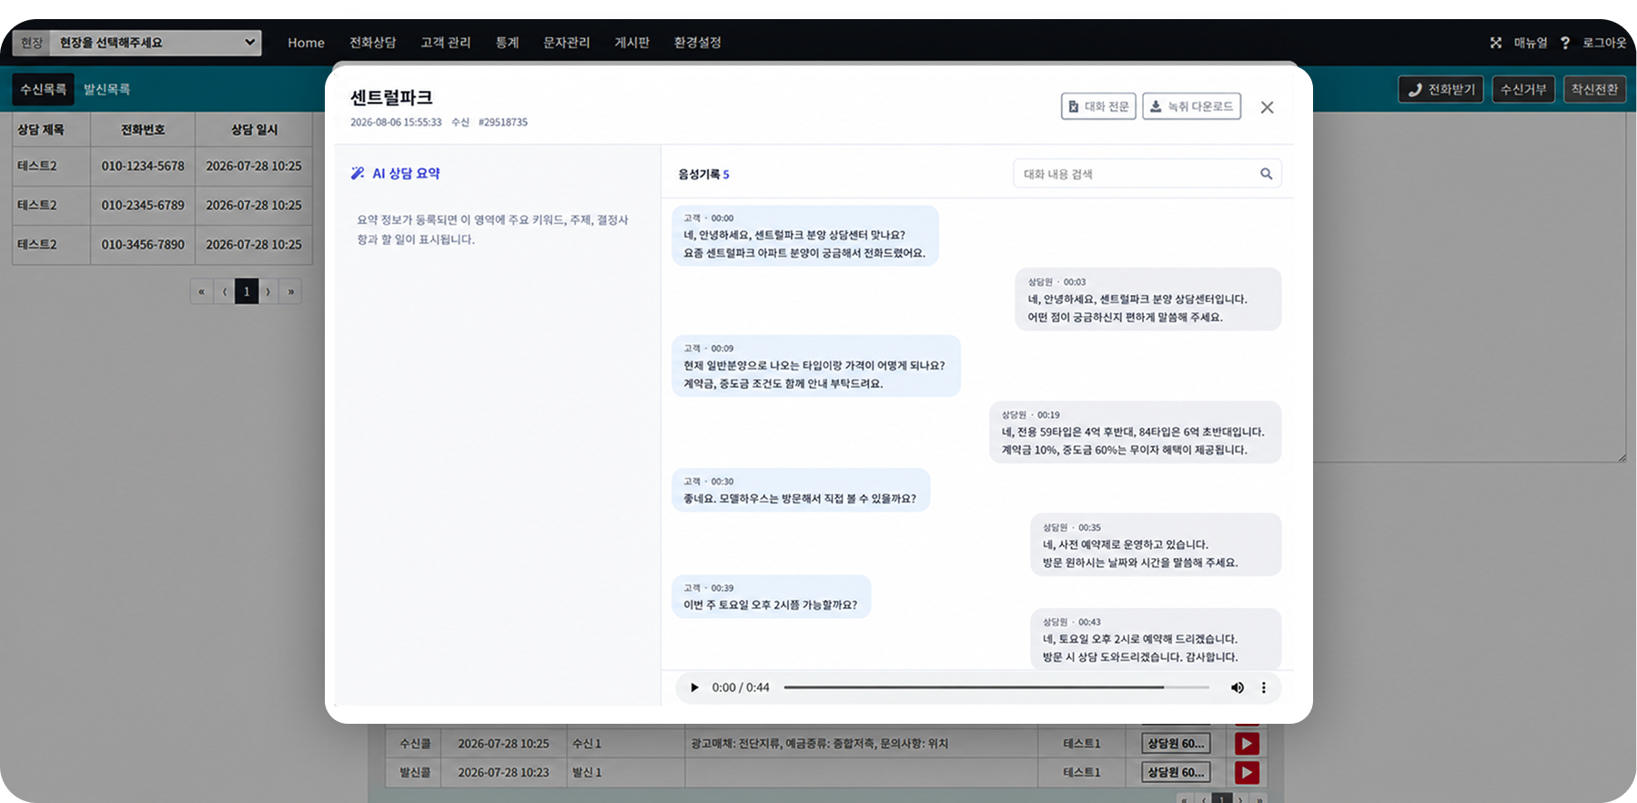Play the call recording audio
This screenshot has height=803, width=1637.
[695, 687]
